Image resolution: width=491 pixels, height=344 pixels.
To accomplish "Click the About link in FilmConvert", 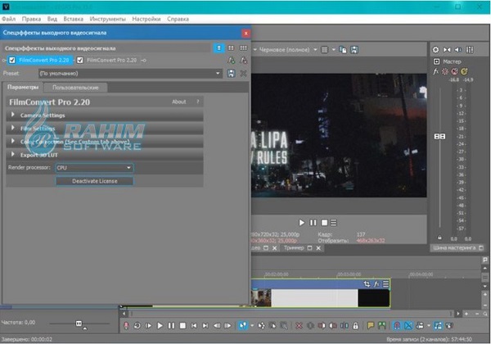I will coord(178,102).
